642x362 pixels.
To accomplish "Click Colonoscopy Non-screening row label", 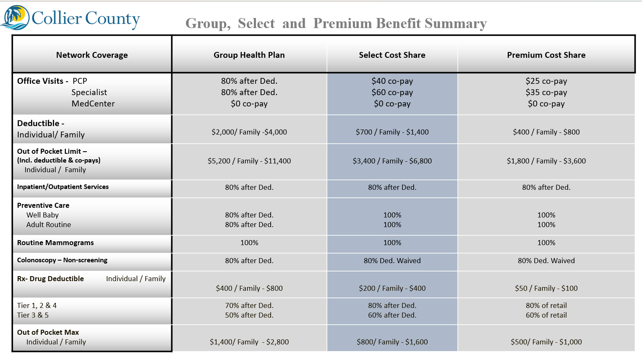I will [x=62, y=260].
